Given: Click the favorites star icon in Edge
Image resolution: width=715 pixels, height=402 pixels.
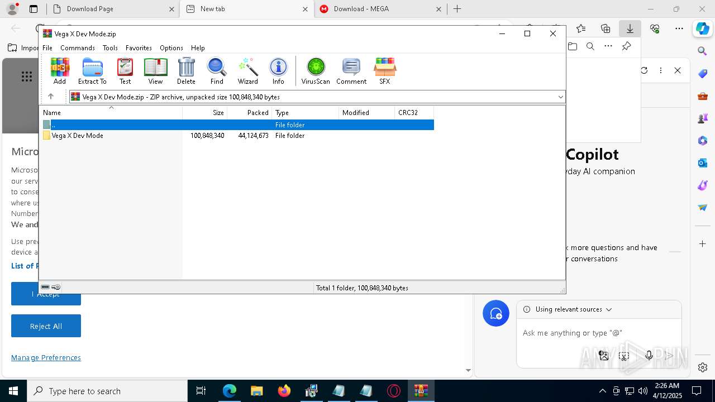Looking at the screenshot, I should click(x=581, y=28).
